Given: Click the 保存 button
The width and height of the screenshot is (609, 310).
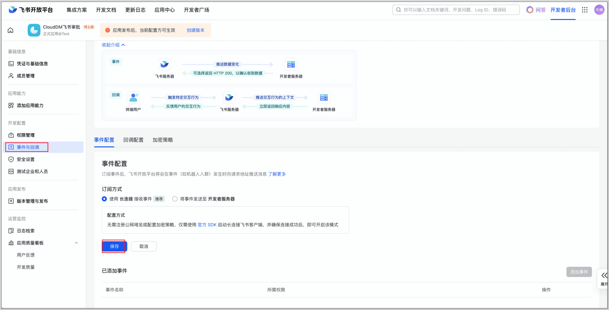Looking at the screenshot, I should 114,246.
